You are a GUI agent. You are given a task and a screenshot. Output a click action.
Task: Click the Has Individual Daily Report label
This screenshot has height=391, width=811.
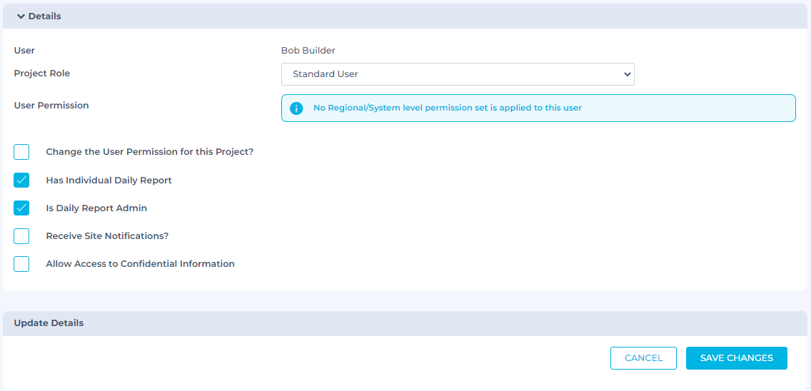(109, 181)
